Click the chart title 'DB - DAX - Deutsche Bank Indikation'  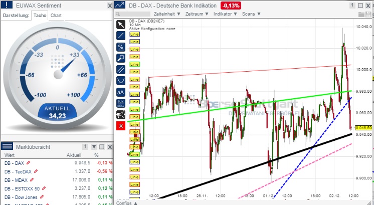tap(172, 6)
